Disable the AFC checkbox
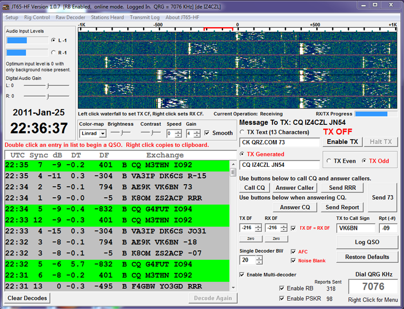 coord(294,252)
